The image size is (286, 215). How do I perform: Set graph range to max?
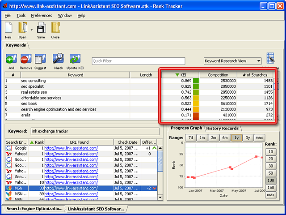(x=259, y=138)
